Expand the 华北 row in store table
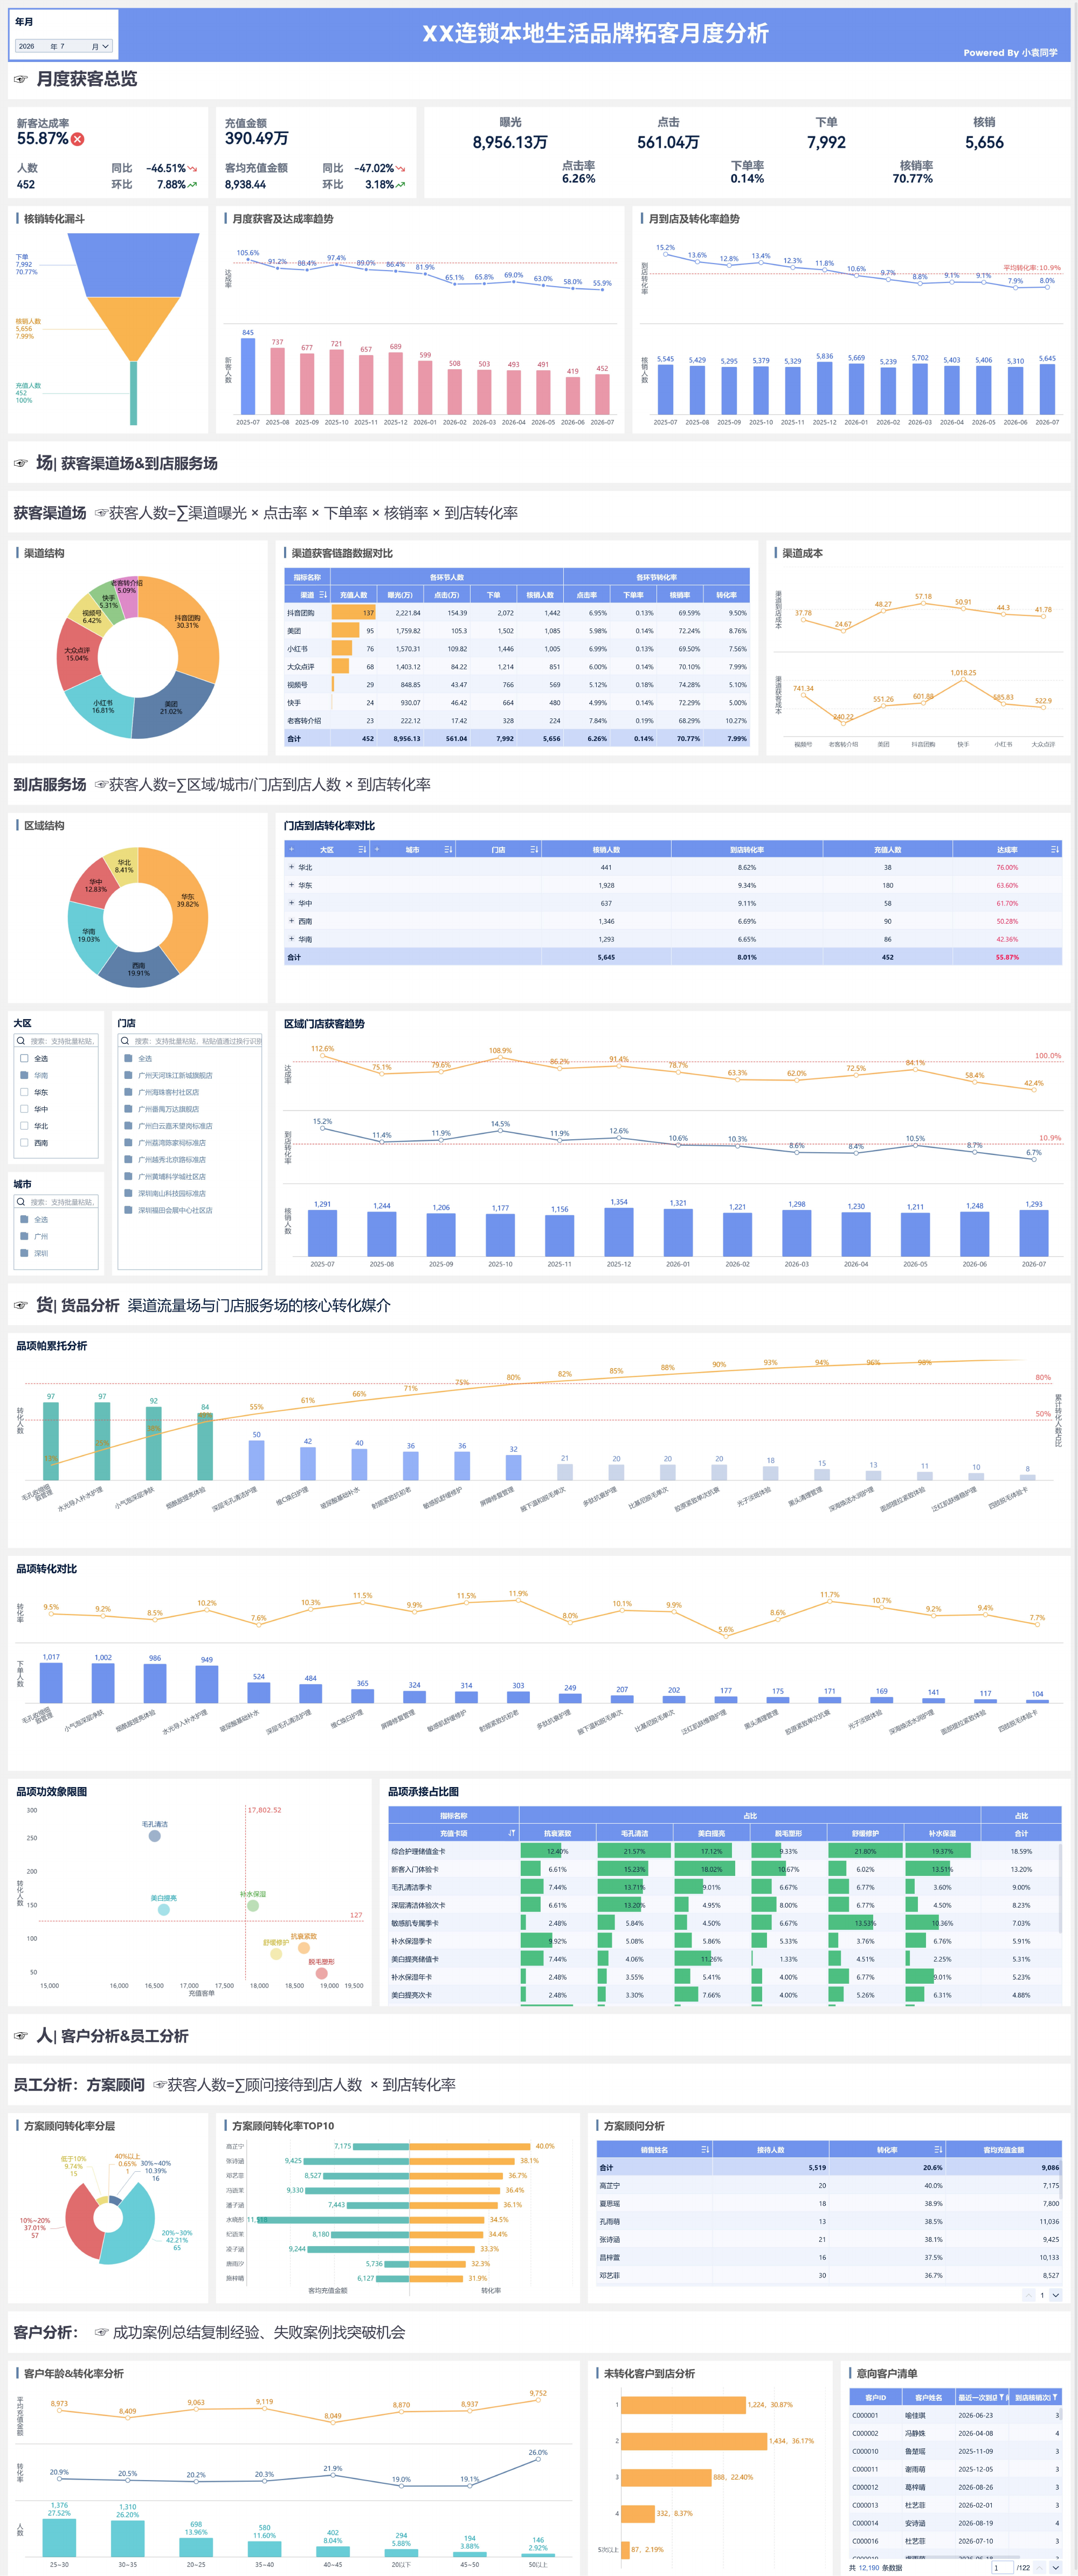The height and width of the screenshot is (2576, 1078). pos(291,867)
